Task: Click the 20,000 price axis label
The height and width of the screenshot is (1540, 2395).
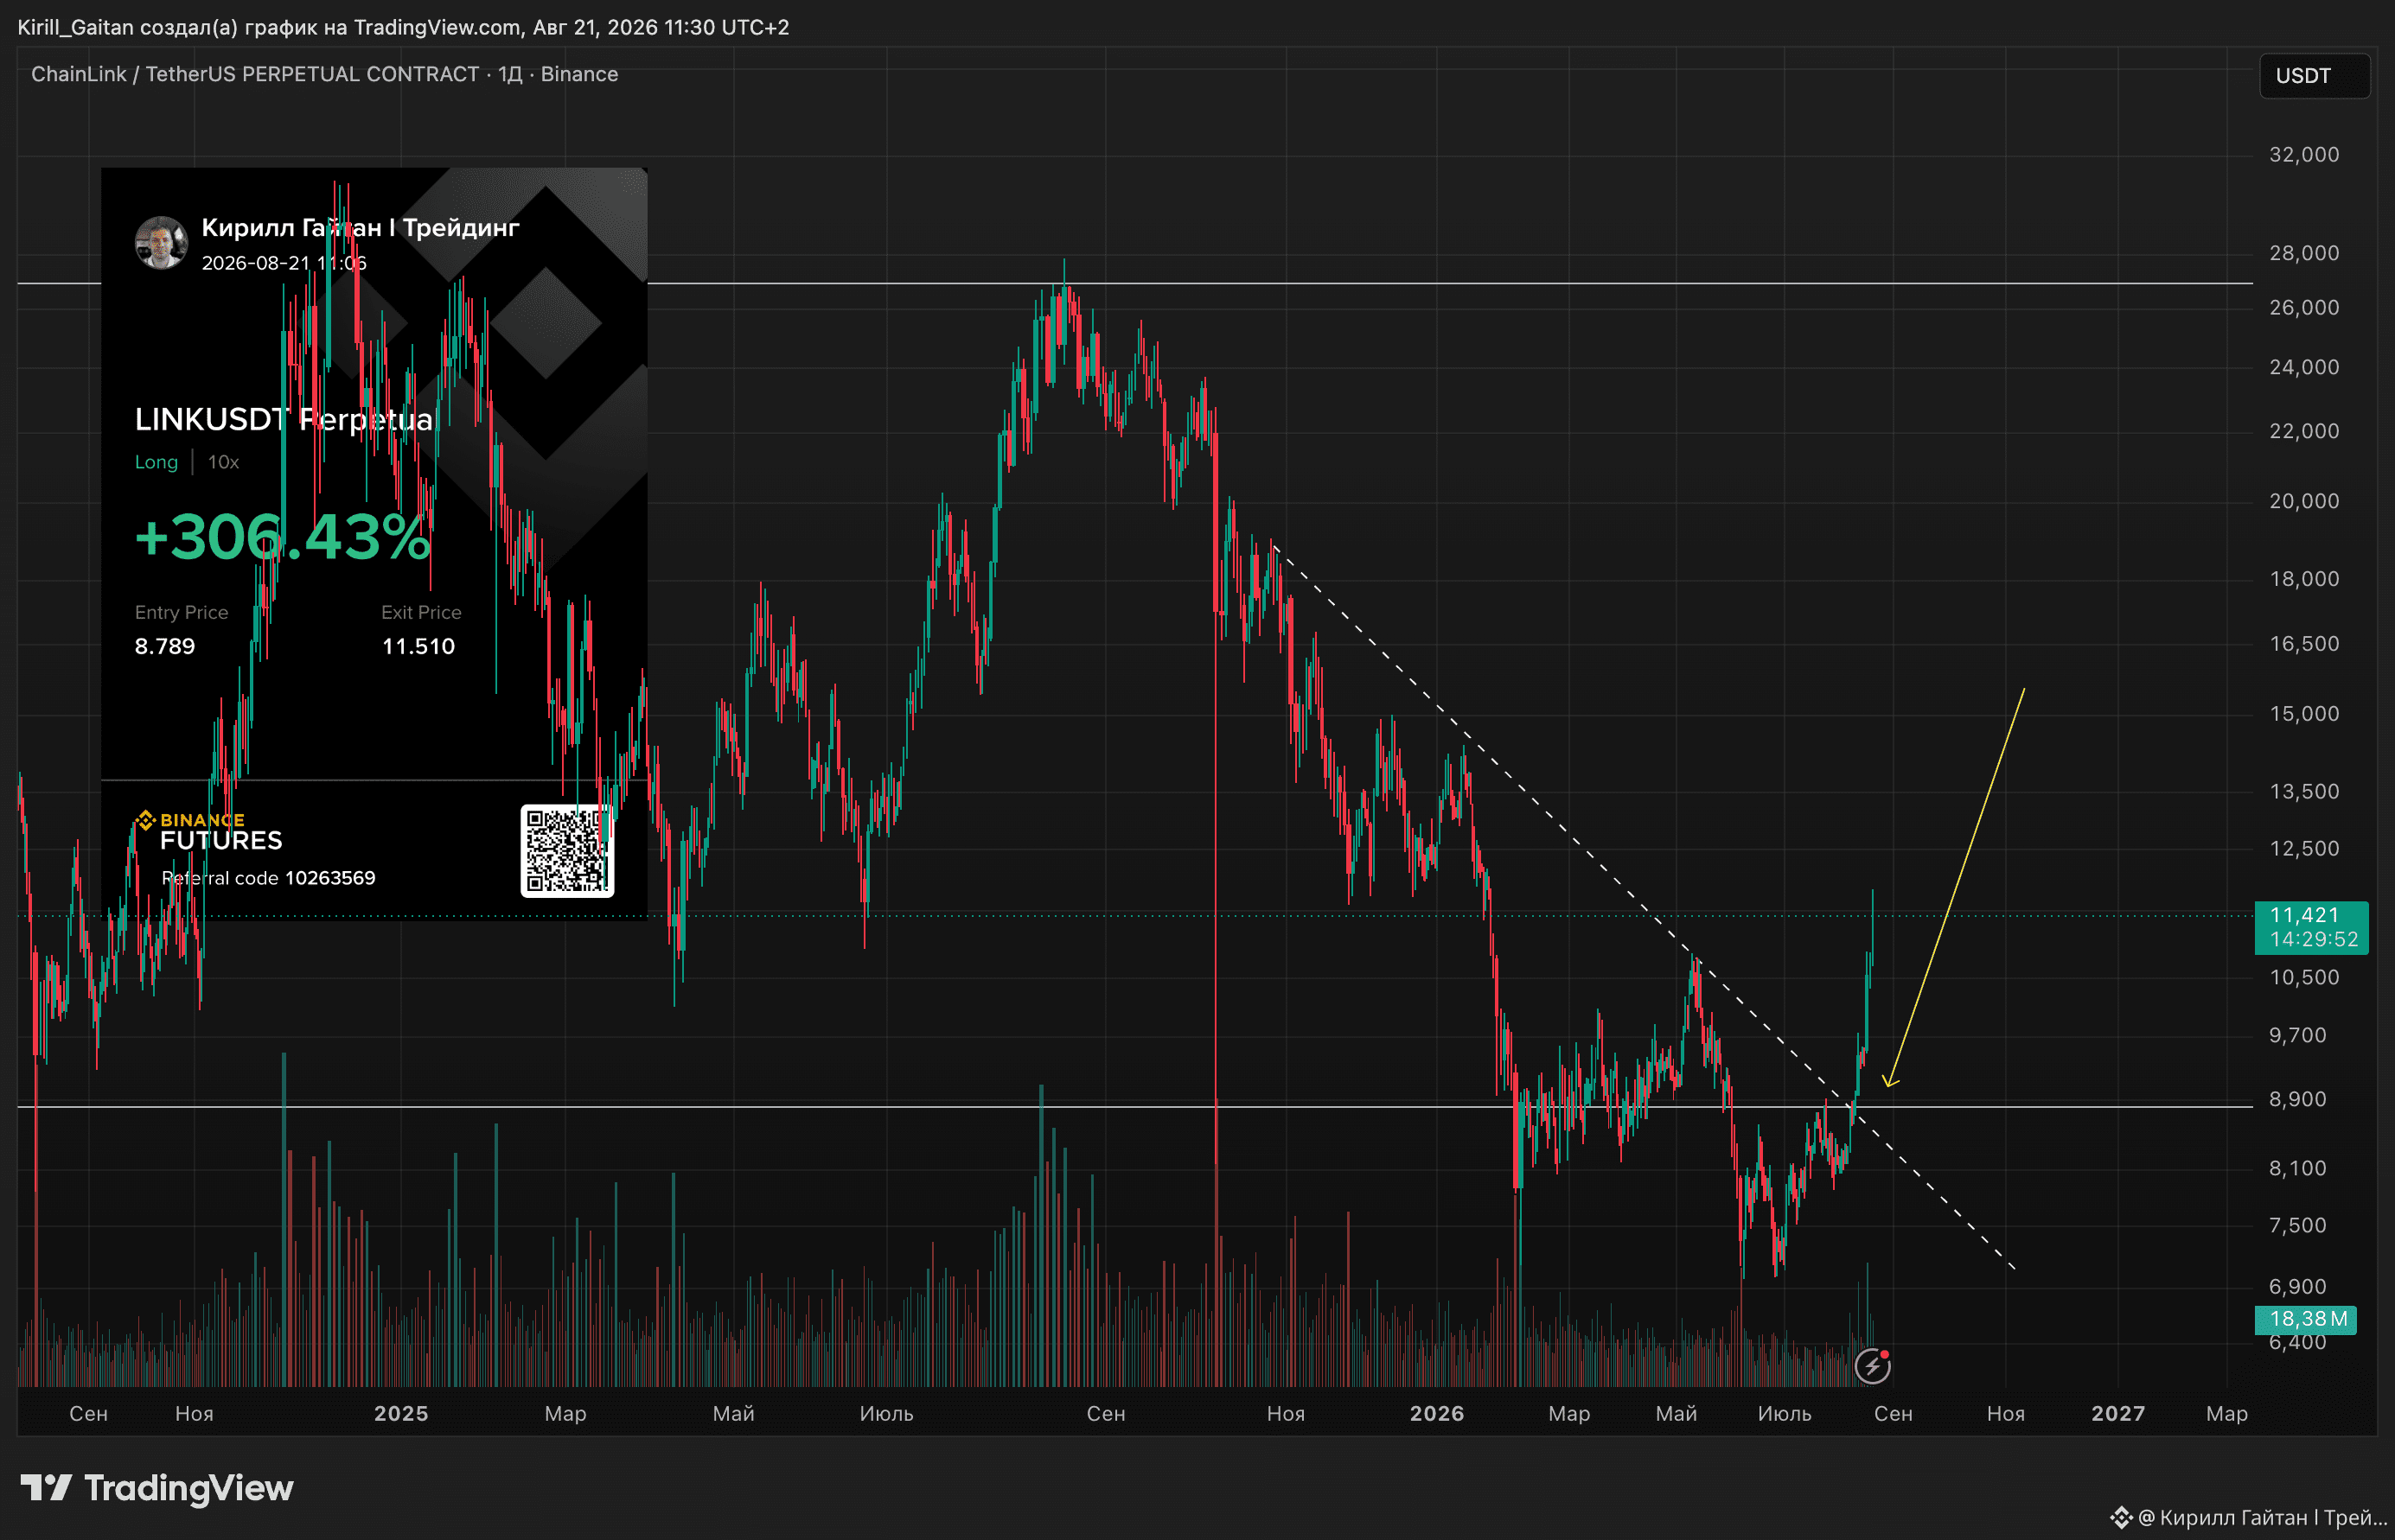Action: click(2304, 501)
